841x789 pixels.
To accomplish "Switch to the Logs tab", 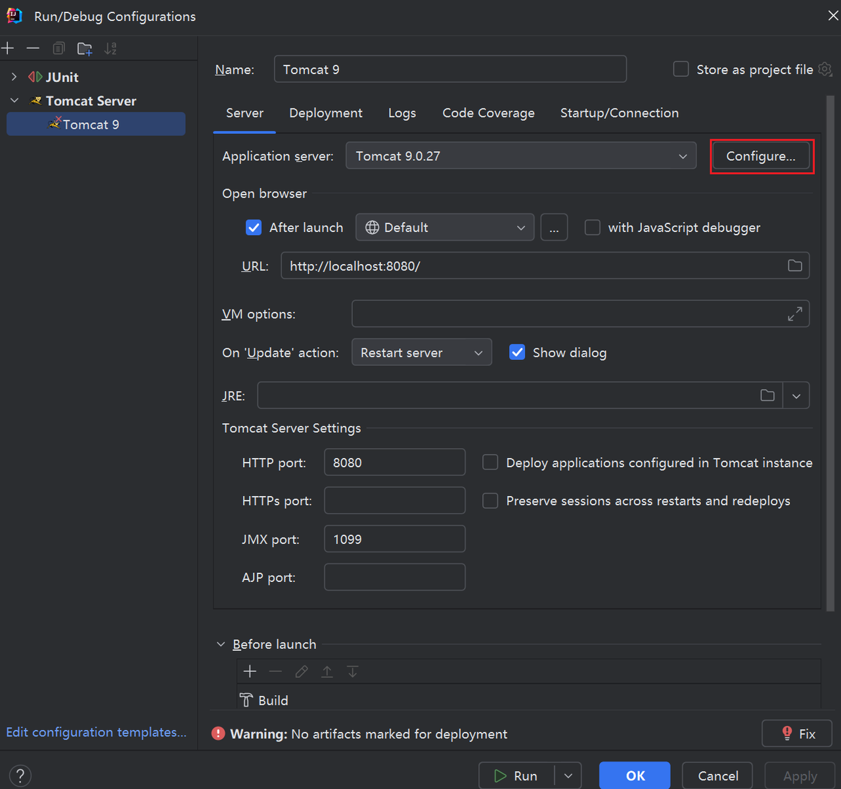I will (x=402, y=113).
